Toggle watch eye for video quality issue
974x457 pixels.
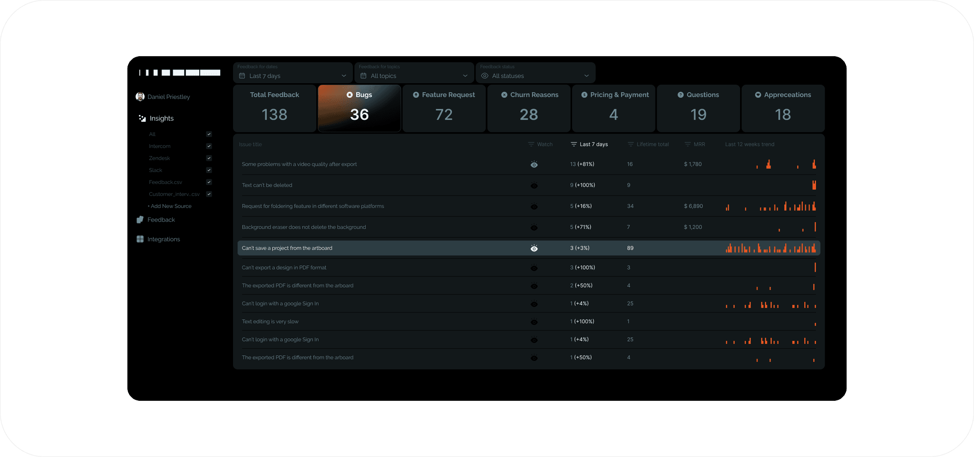pos(534,165)
